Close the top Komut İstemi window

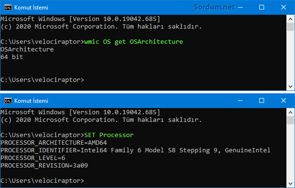pyautogui.click(x=284, y=7)
